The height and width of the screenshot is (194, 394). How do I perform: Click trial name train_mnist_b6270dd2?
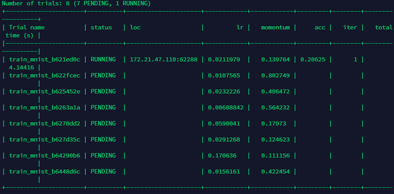click(x=45, y=124)
